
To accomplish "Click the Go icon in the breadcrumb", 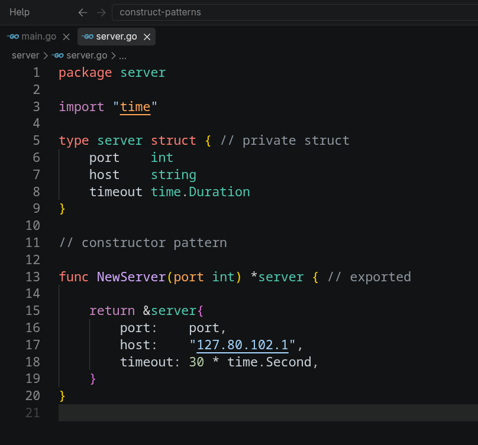I will pyautogui.click(x=57, y=56).
